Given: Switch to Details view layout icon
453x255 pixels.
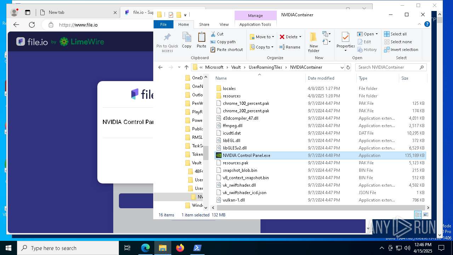Looking at the screenshot, I should 418,215.
